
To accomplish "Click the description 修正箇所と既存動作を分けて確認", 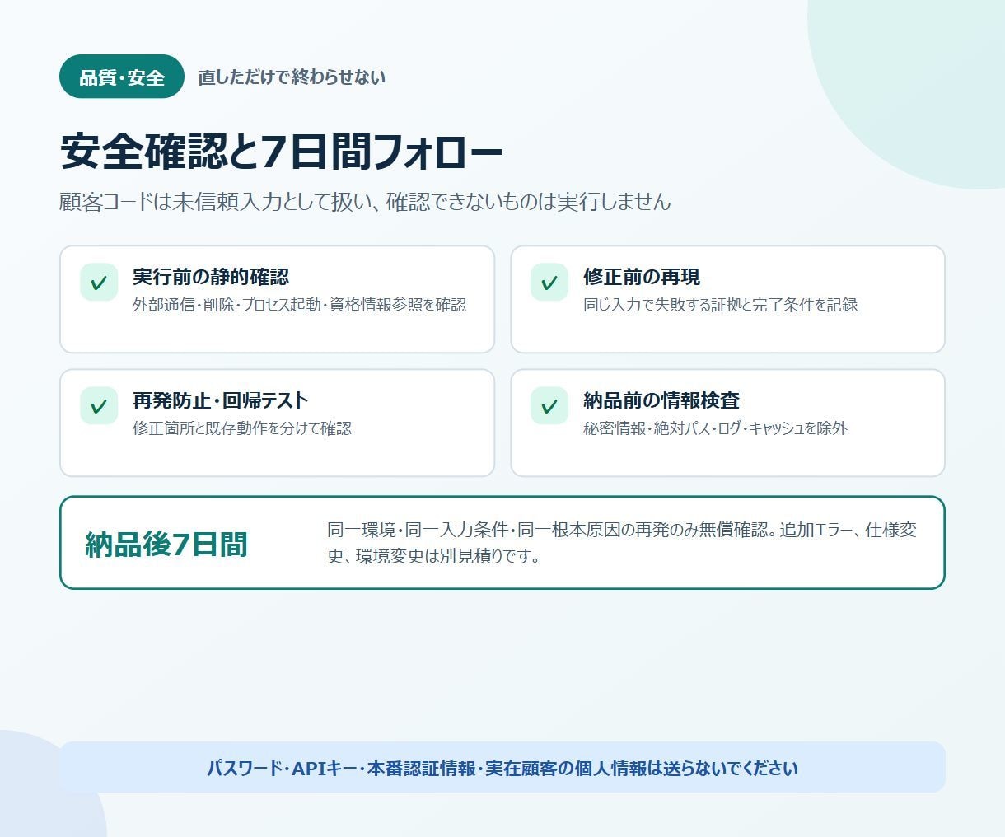I will [242, 428].
